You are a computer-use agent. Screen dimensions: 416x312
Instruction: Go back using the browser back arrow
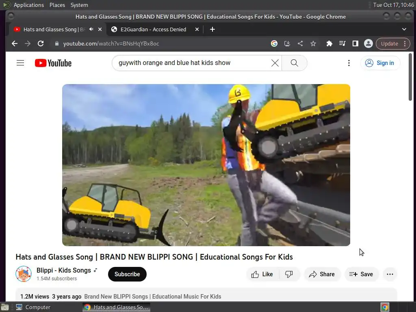tap(15, 43)
